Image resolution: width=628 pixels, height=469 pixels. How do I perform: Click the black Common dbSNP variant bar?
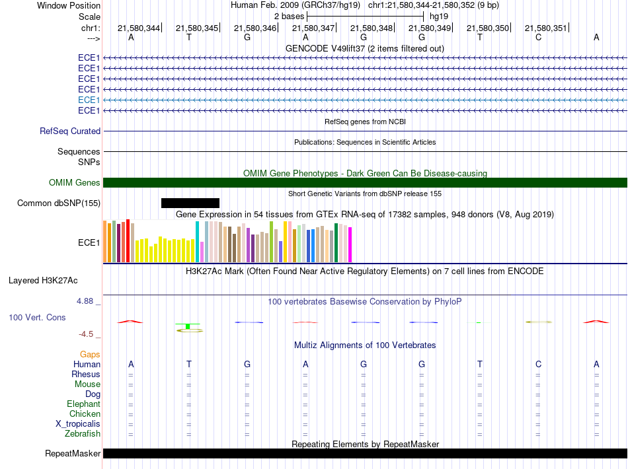point(190,203)
